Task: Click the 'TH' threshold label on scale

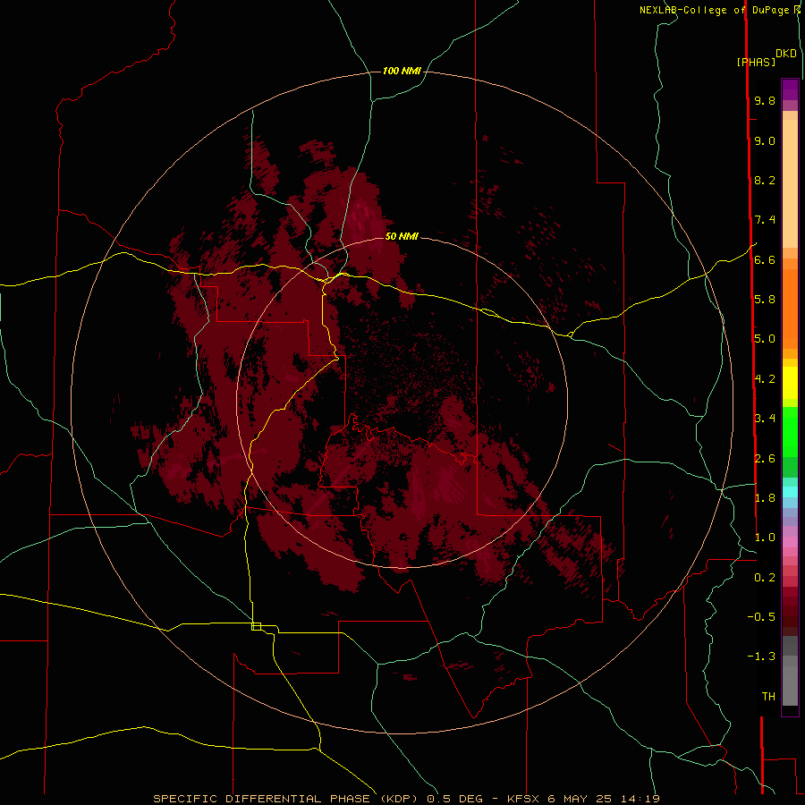Action: click(768, 697)
